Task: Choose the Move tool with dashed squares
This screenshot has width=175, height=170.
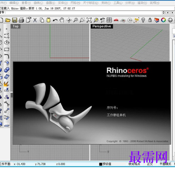Action: [x=7, y=111]
